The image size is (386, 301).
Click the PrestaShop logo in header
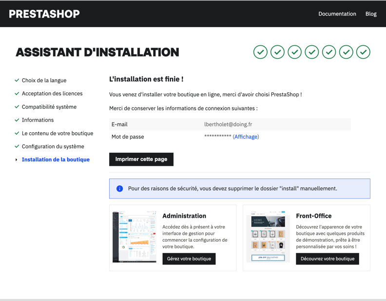(x=44, y=14)
